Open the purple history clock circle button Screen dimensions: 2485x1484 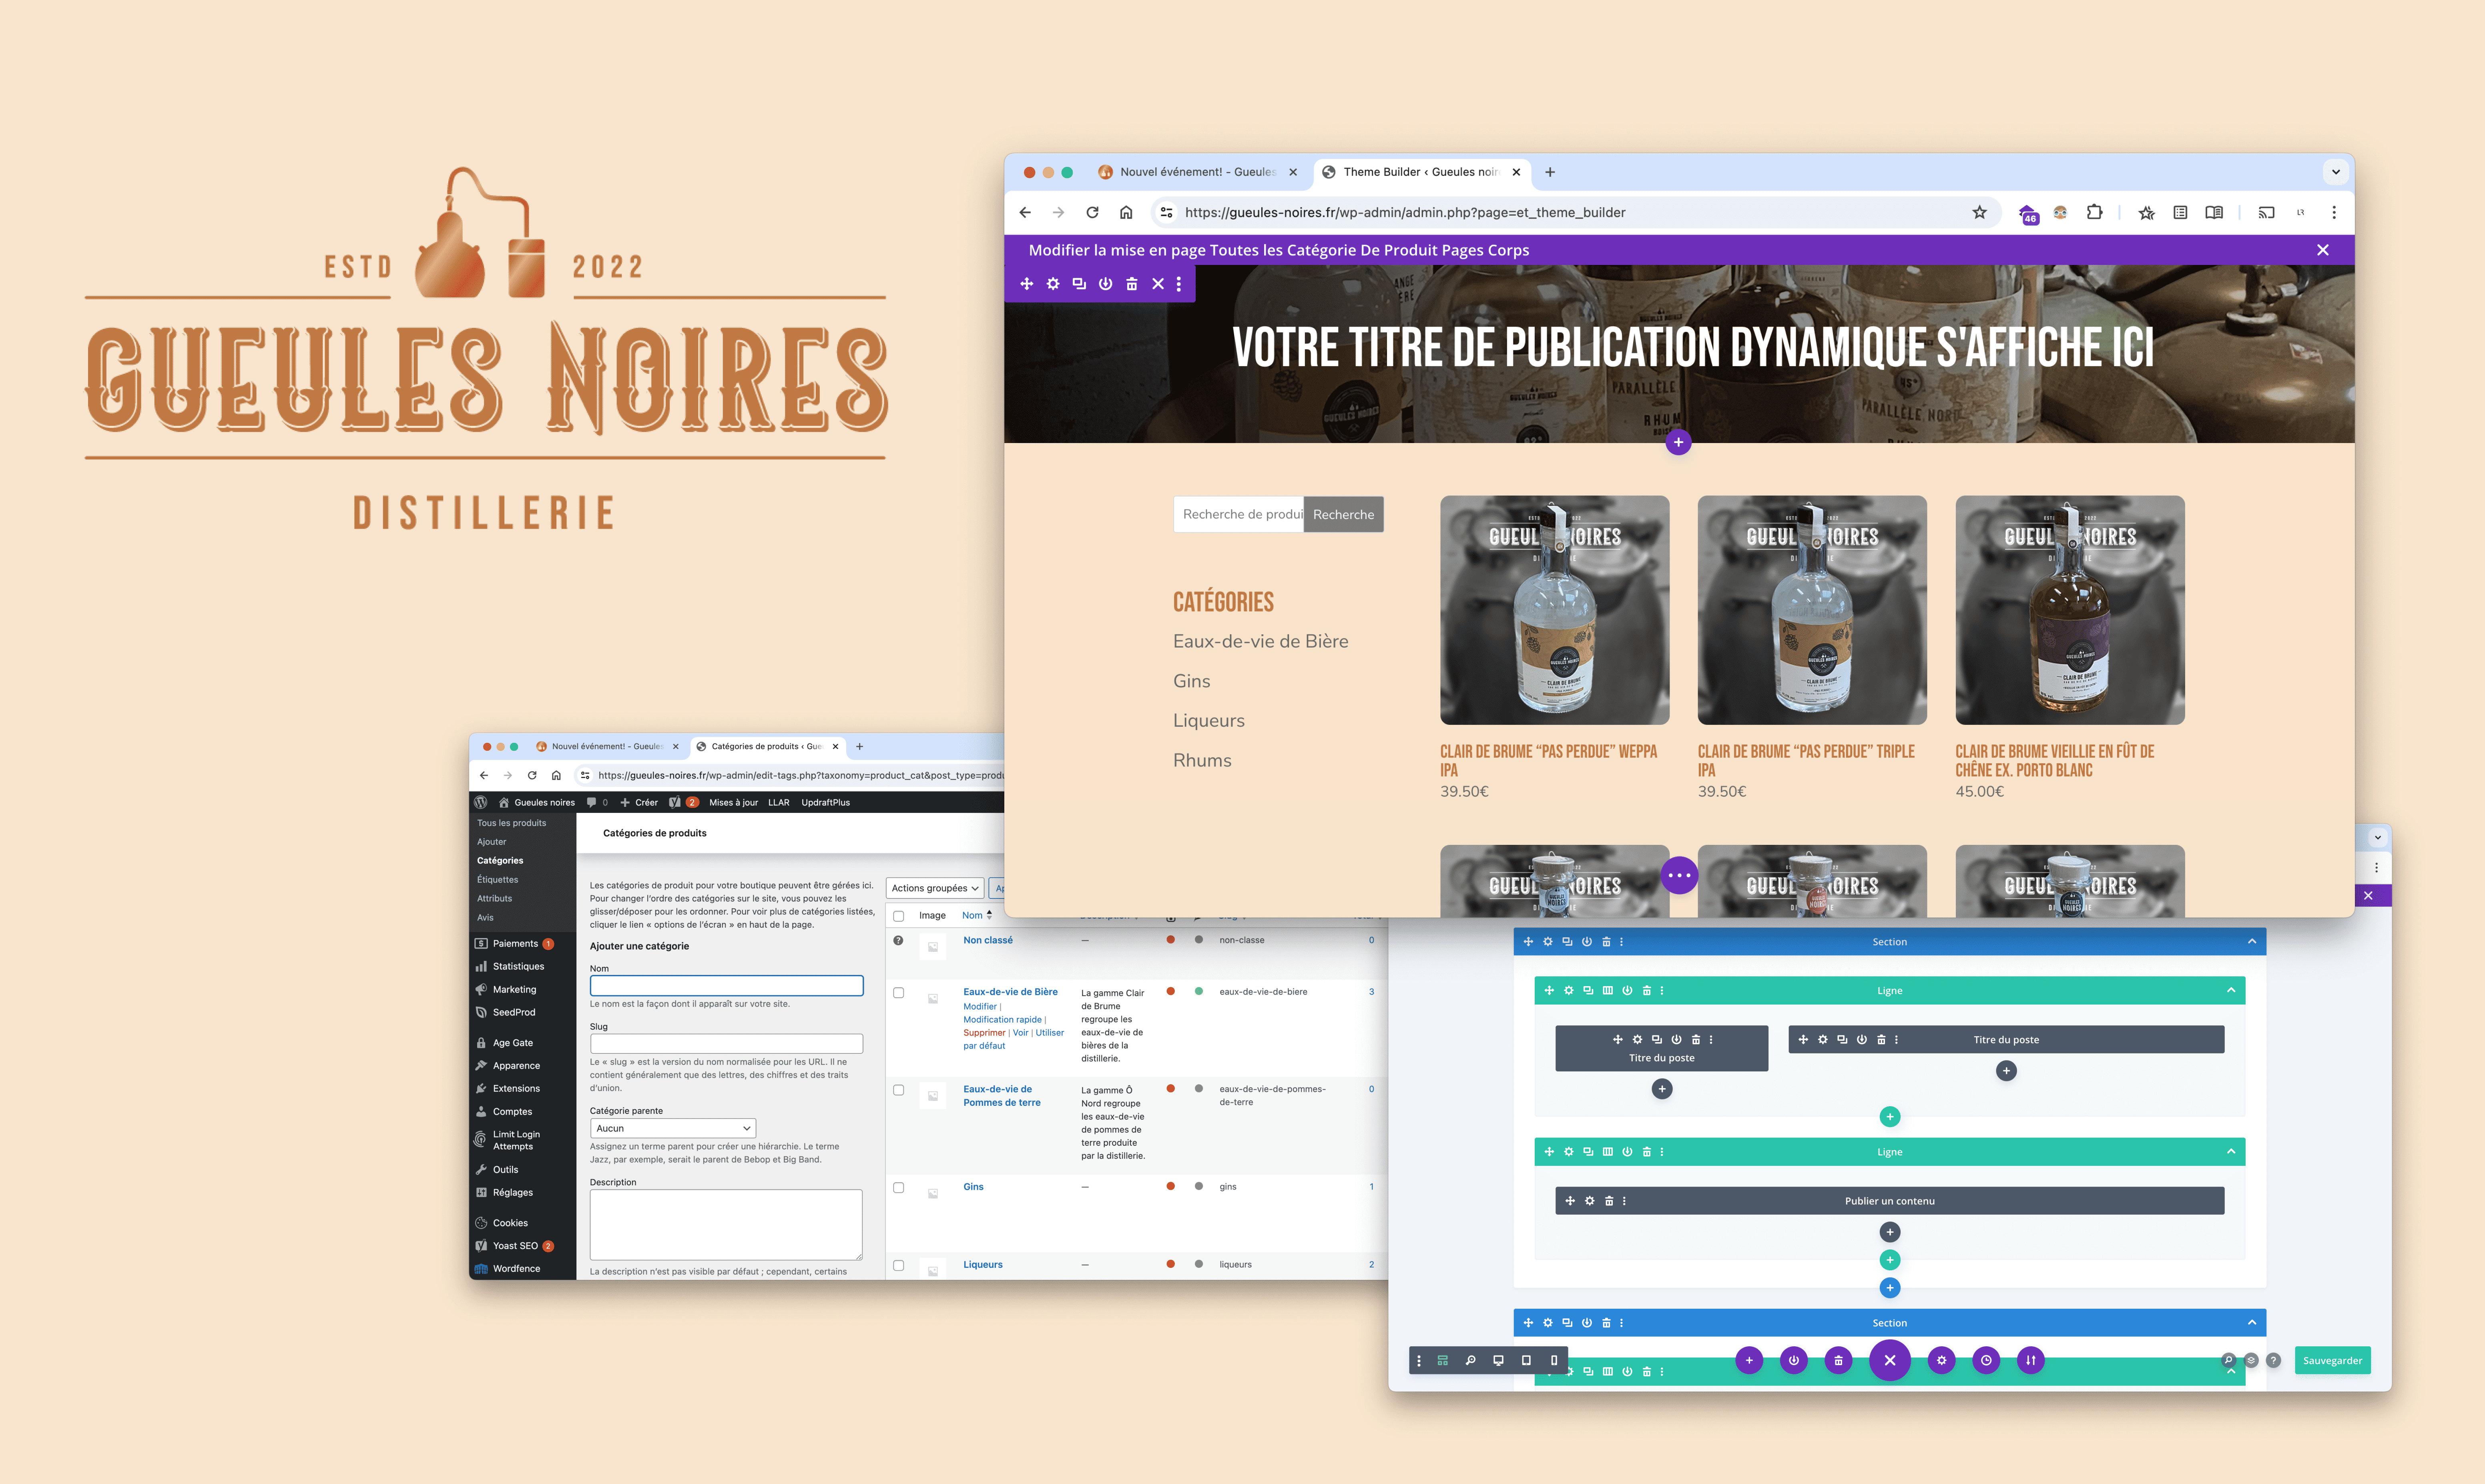pos(1986,1360)
